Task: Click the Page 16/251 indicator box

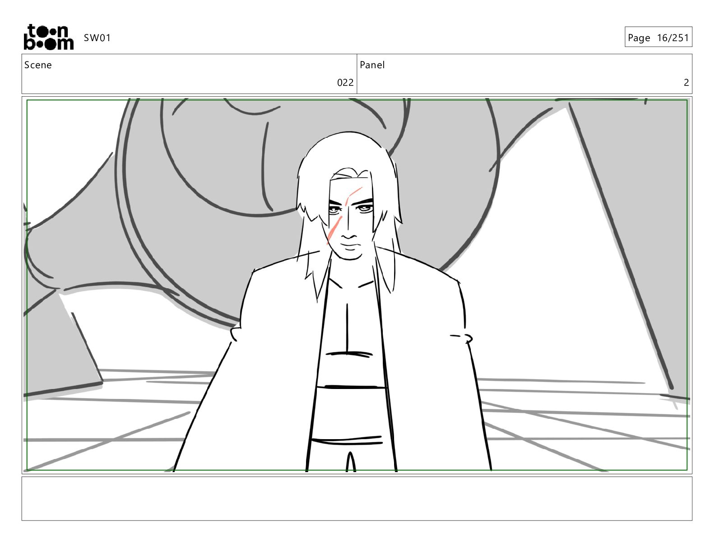Action: tap(658, 37)
